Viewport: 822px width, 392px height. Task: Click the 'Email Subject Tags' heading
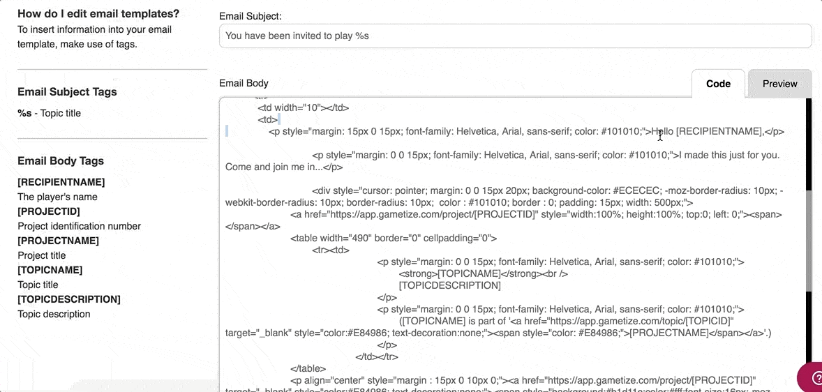pyautogui.click(x=67, y=91)
